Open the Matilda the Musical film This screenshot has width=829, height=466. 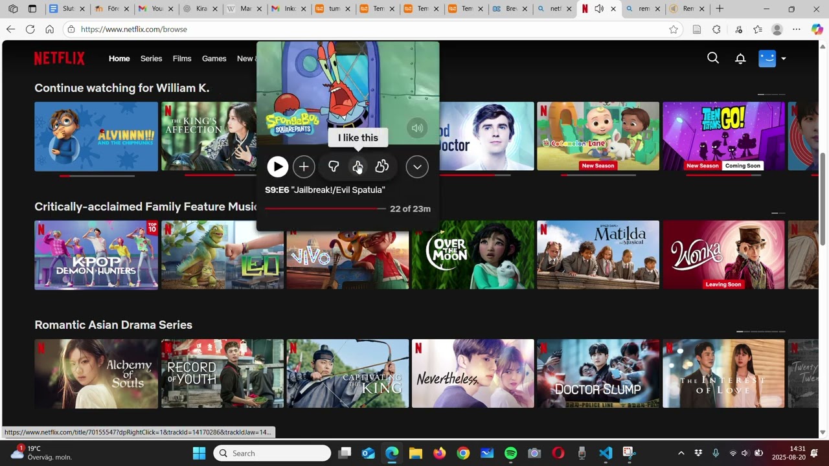click(598, 255)
